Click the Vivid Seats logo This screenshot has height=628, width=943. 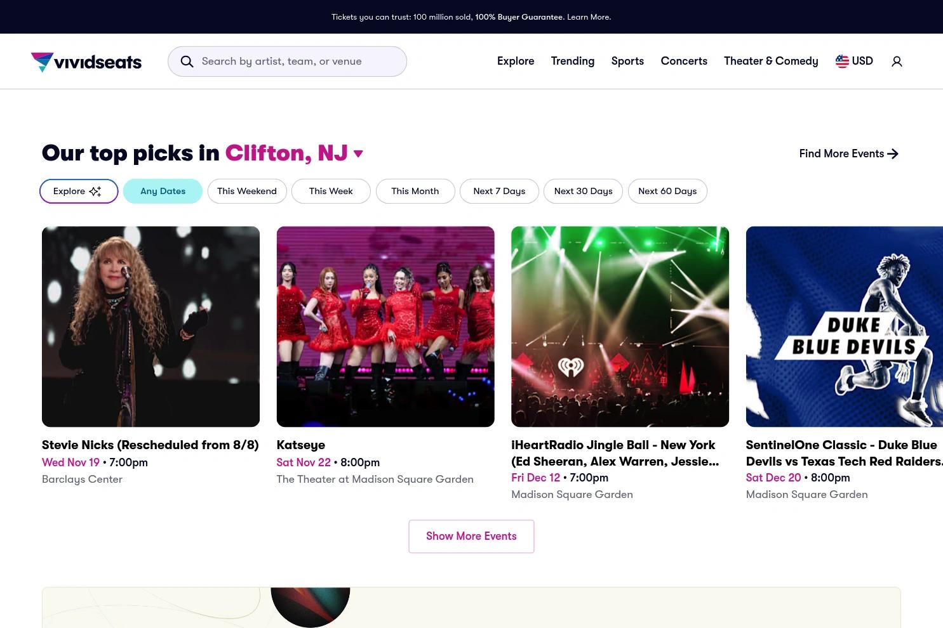point(86,62)
